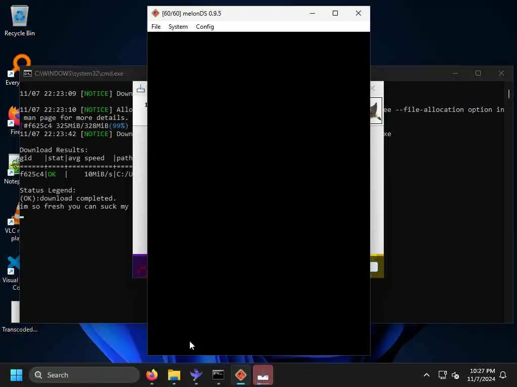Close the dialog behind melonDS

(373, 88)
